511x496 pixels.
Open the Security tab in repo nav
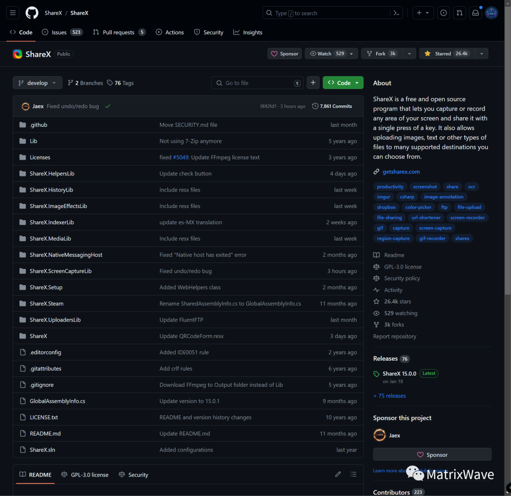[x=209, y=32]
